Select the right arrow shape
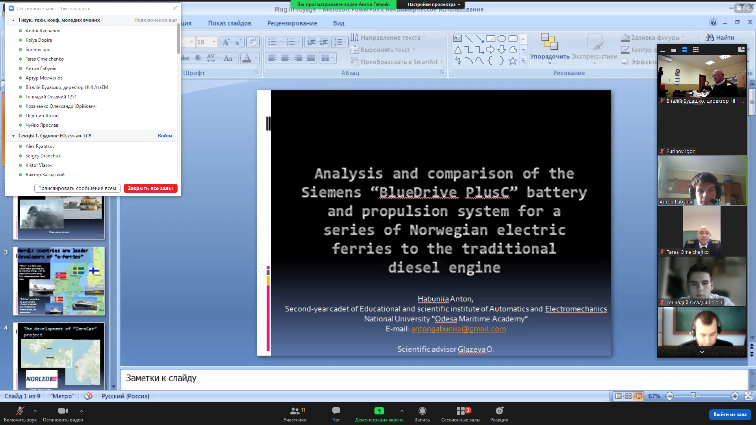 [x=491, y=50]
